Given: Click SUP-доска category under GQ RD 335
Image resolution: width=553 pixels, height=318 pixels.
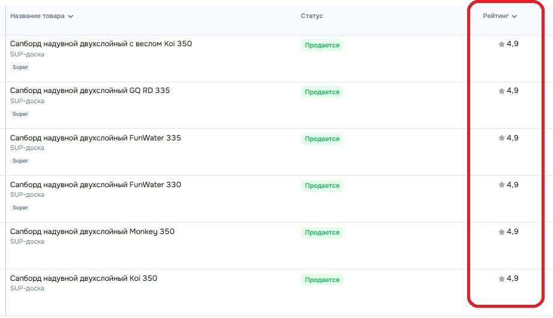Looking at the screenshot, I should pos(27,101).
